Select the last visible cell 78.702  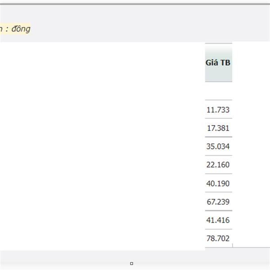click(218, 238)
